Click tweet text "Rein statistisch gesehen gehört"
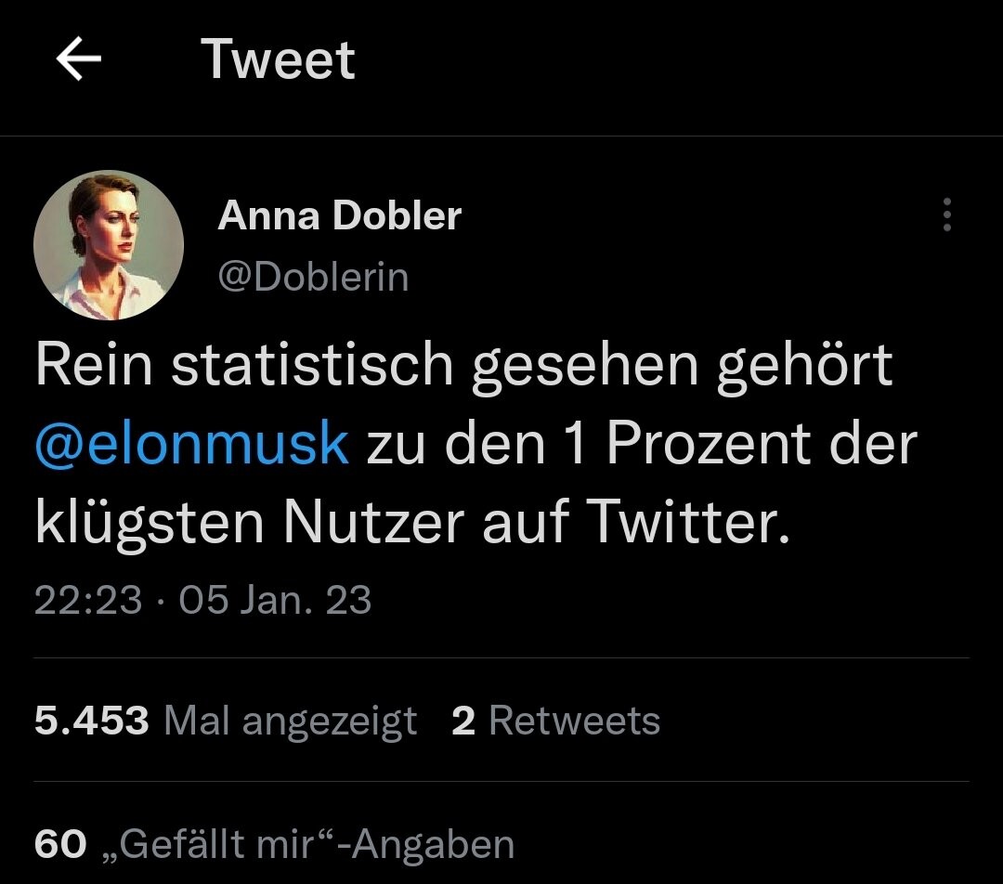Screen dimensions: 1003x884 (x=463, y=365)
